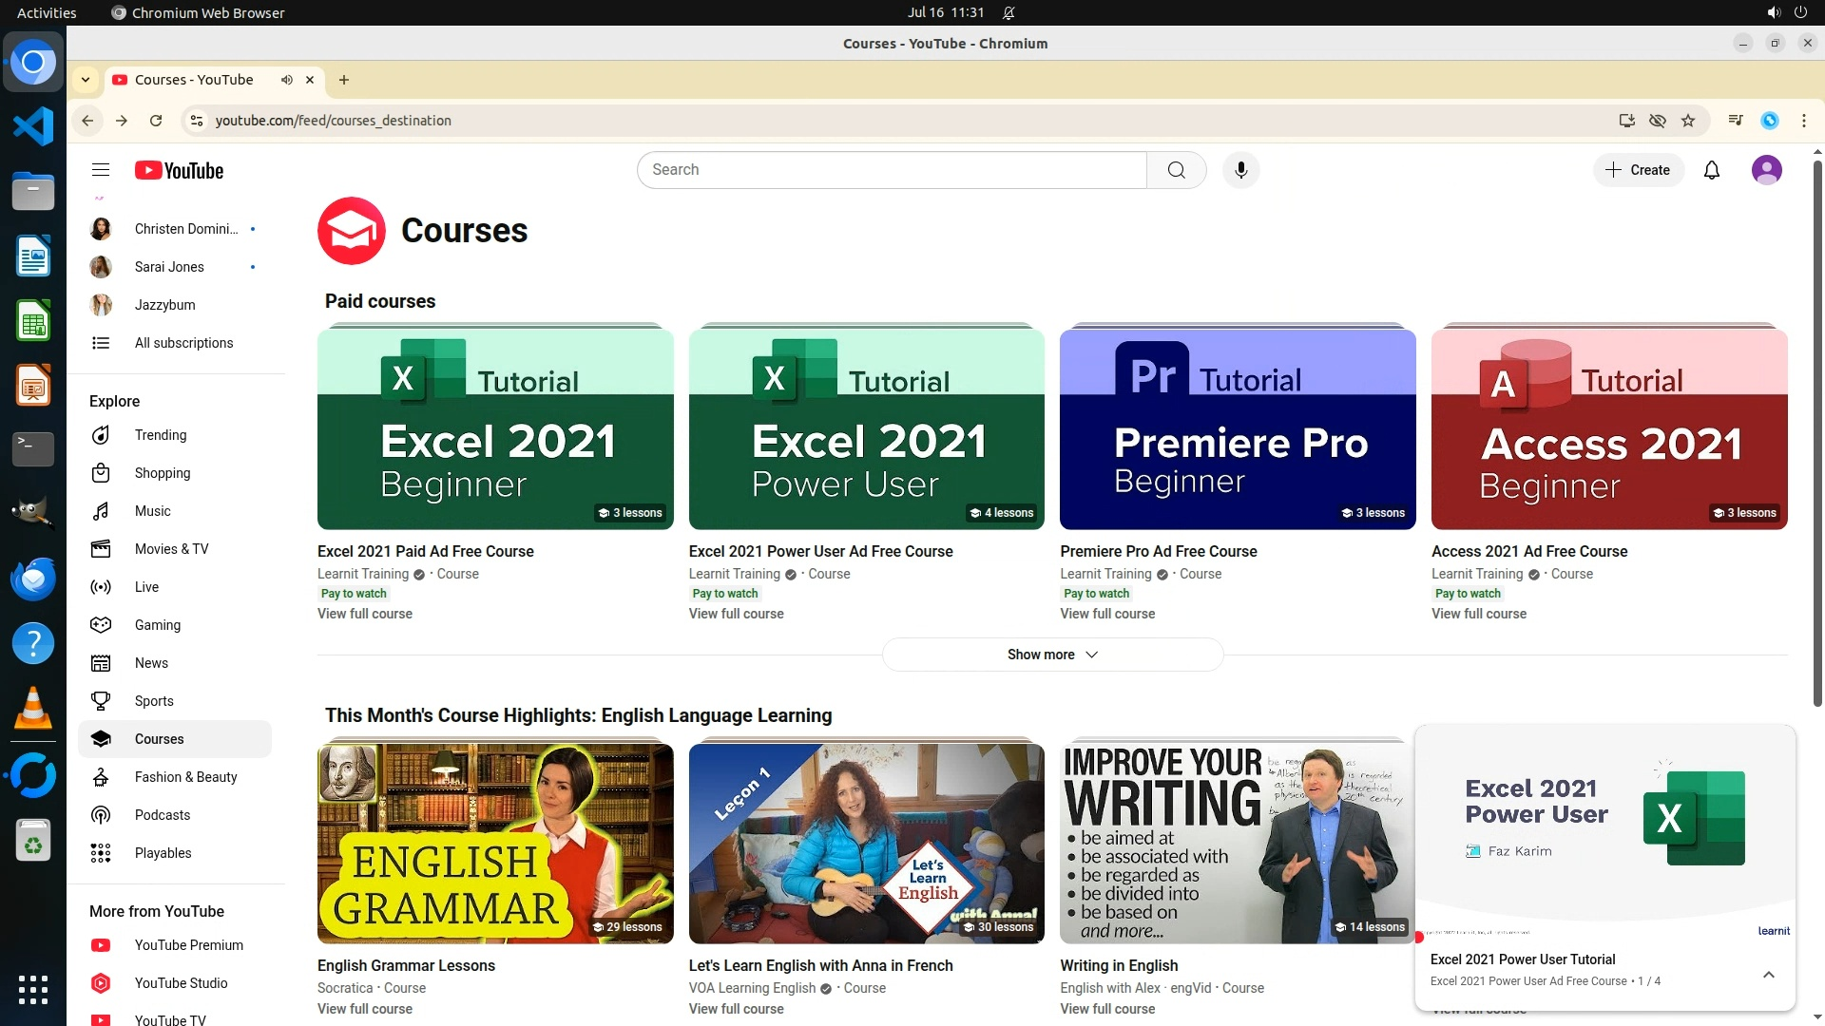Open Podcasts in the sidebar

tap(162, 815)
